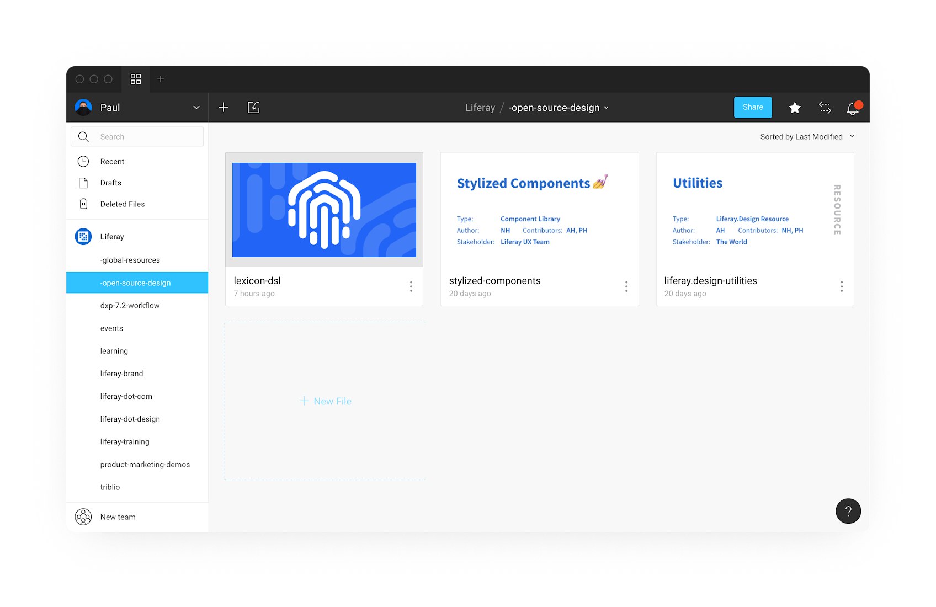Open the events project

point(137,328)
